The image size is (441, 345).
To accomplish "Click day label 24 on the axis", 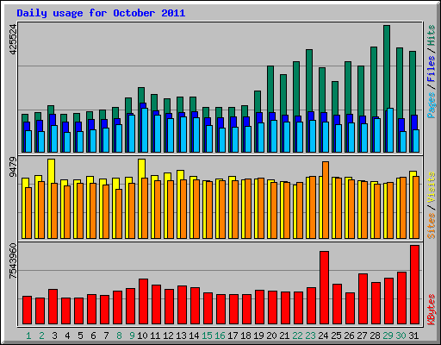I will tap(323, 336).
